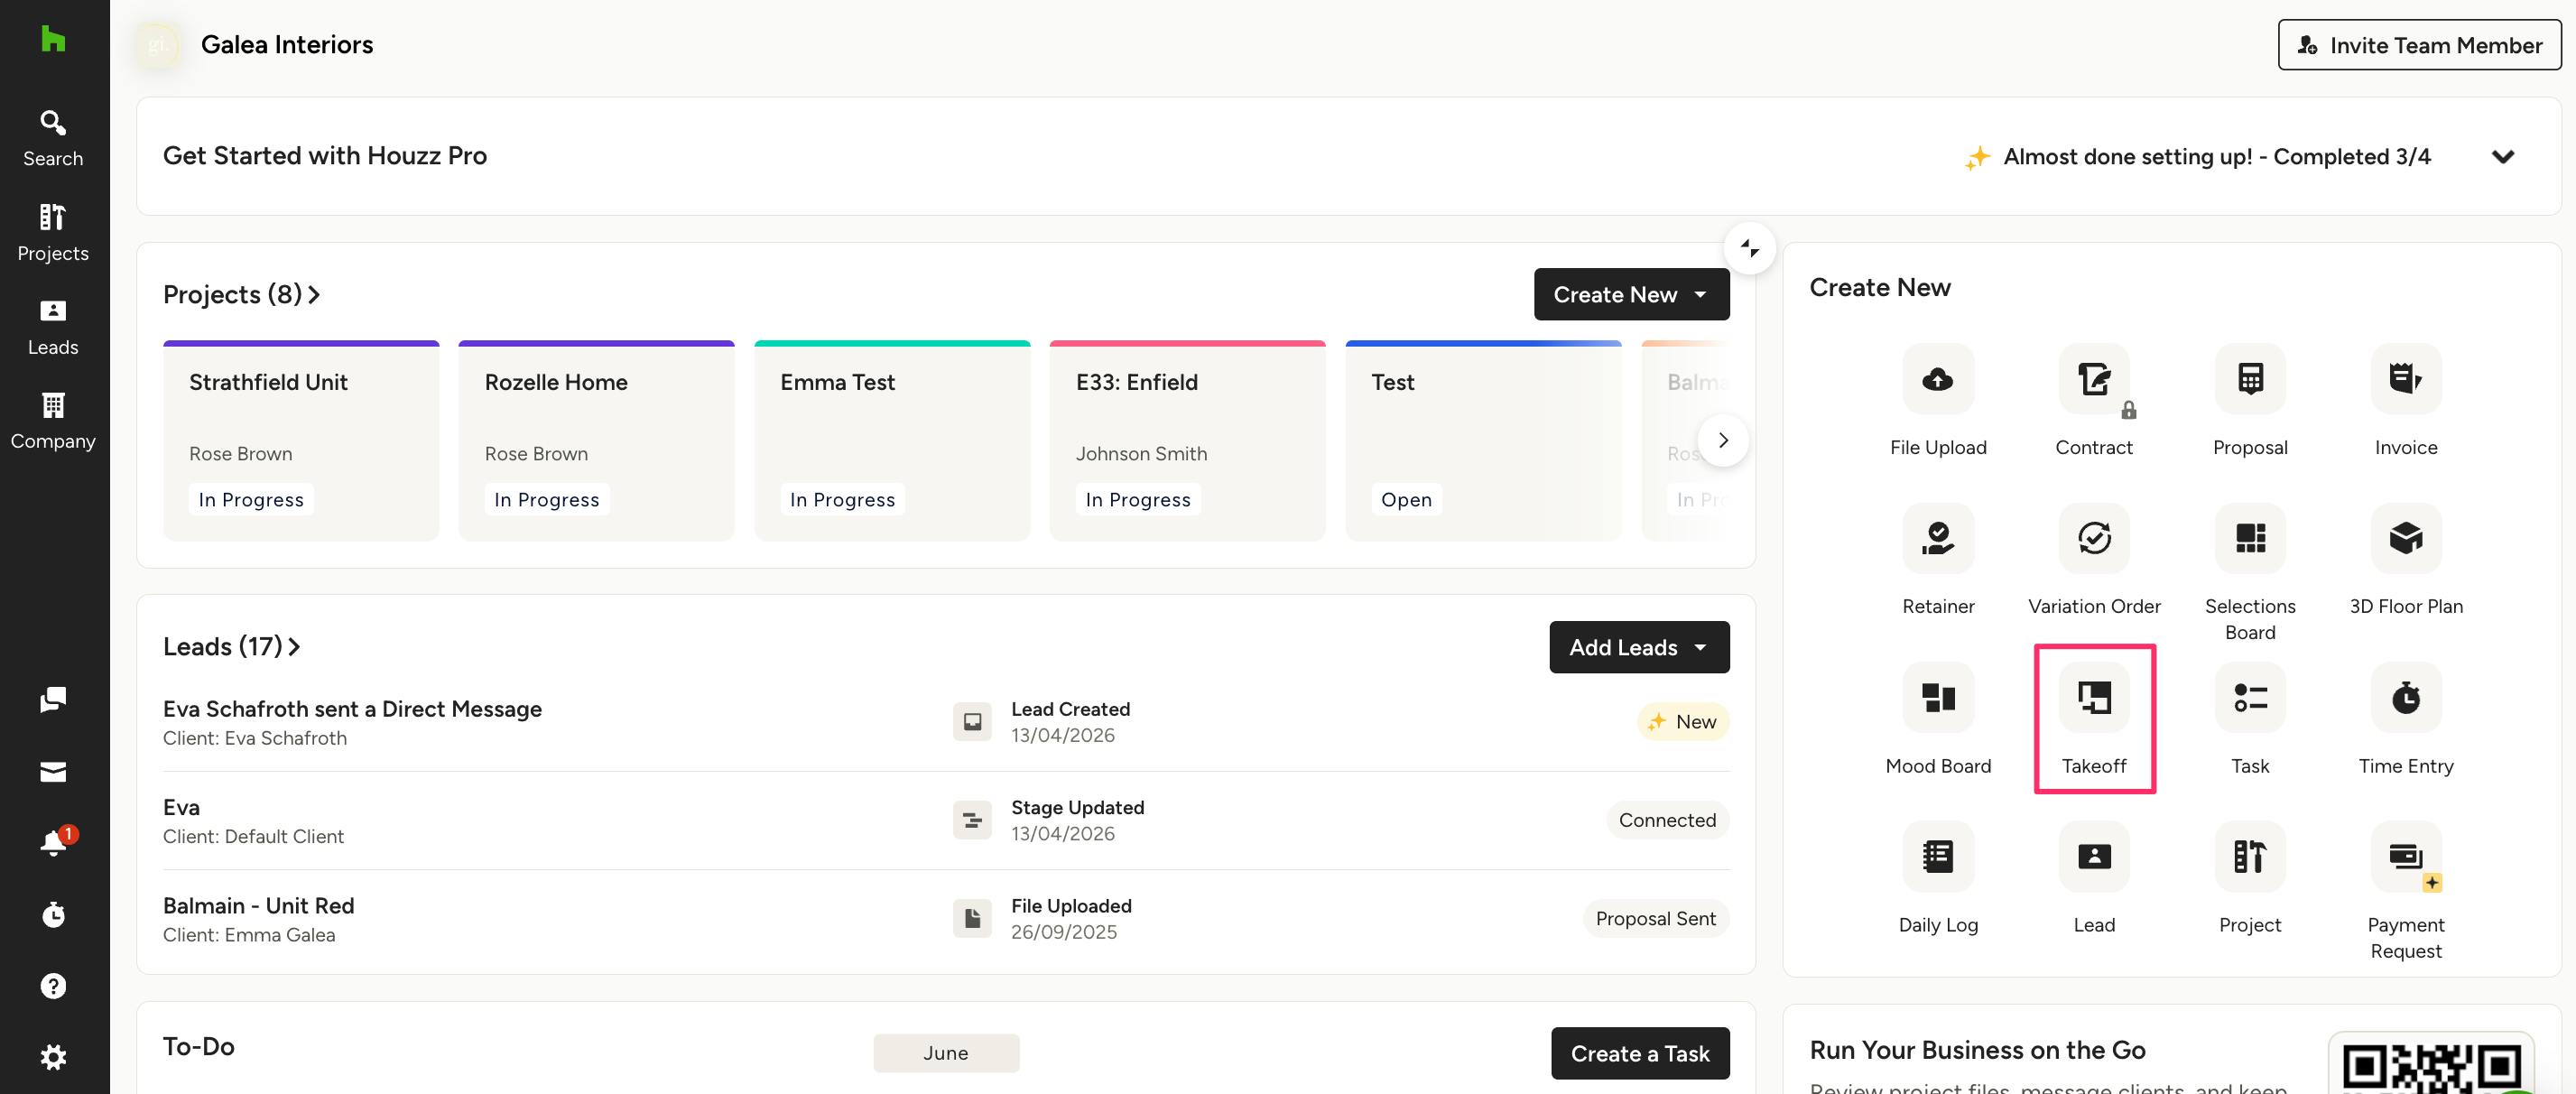Open the messages chat icon

(53, 699)
